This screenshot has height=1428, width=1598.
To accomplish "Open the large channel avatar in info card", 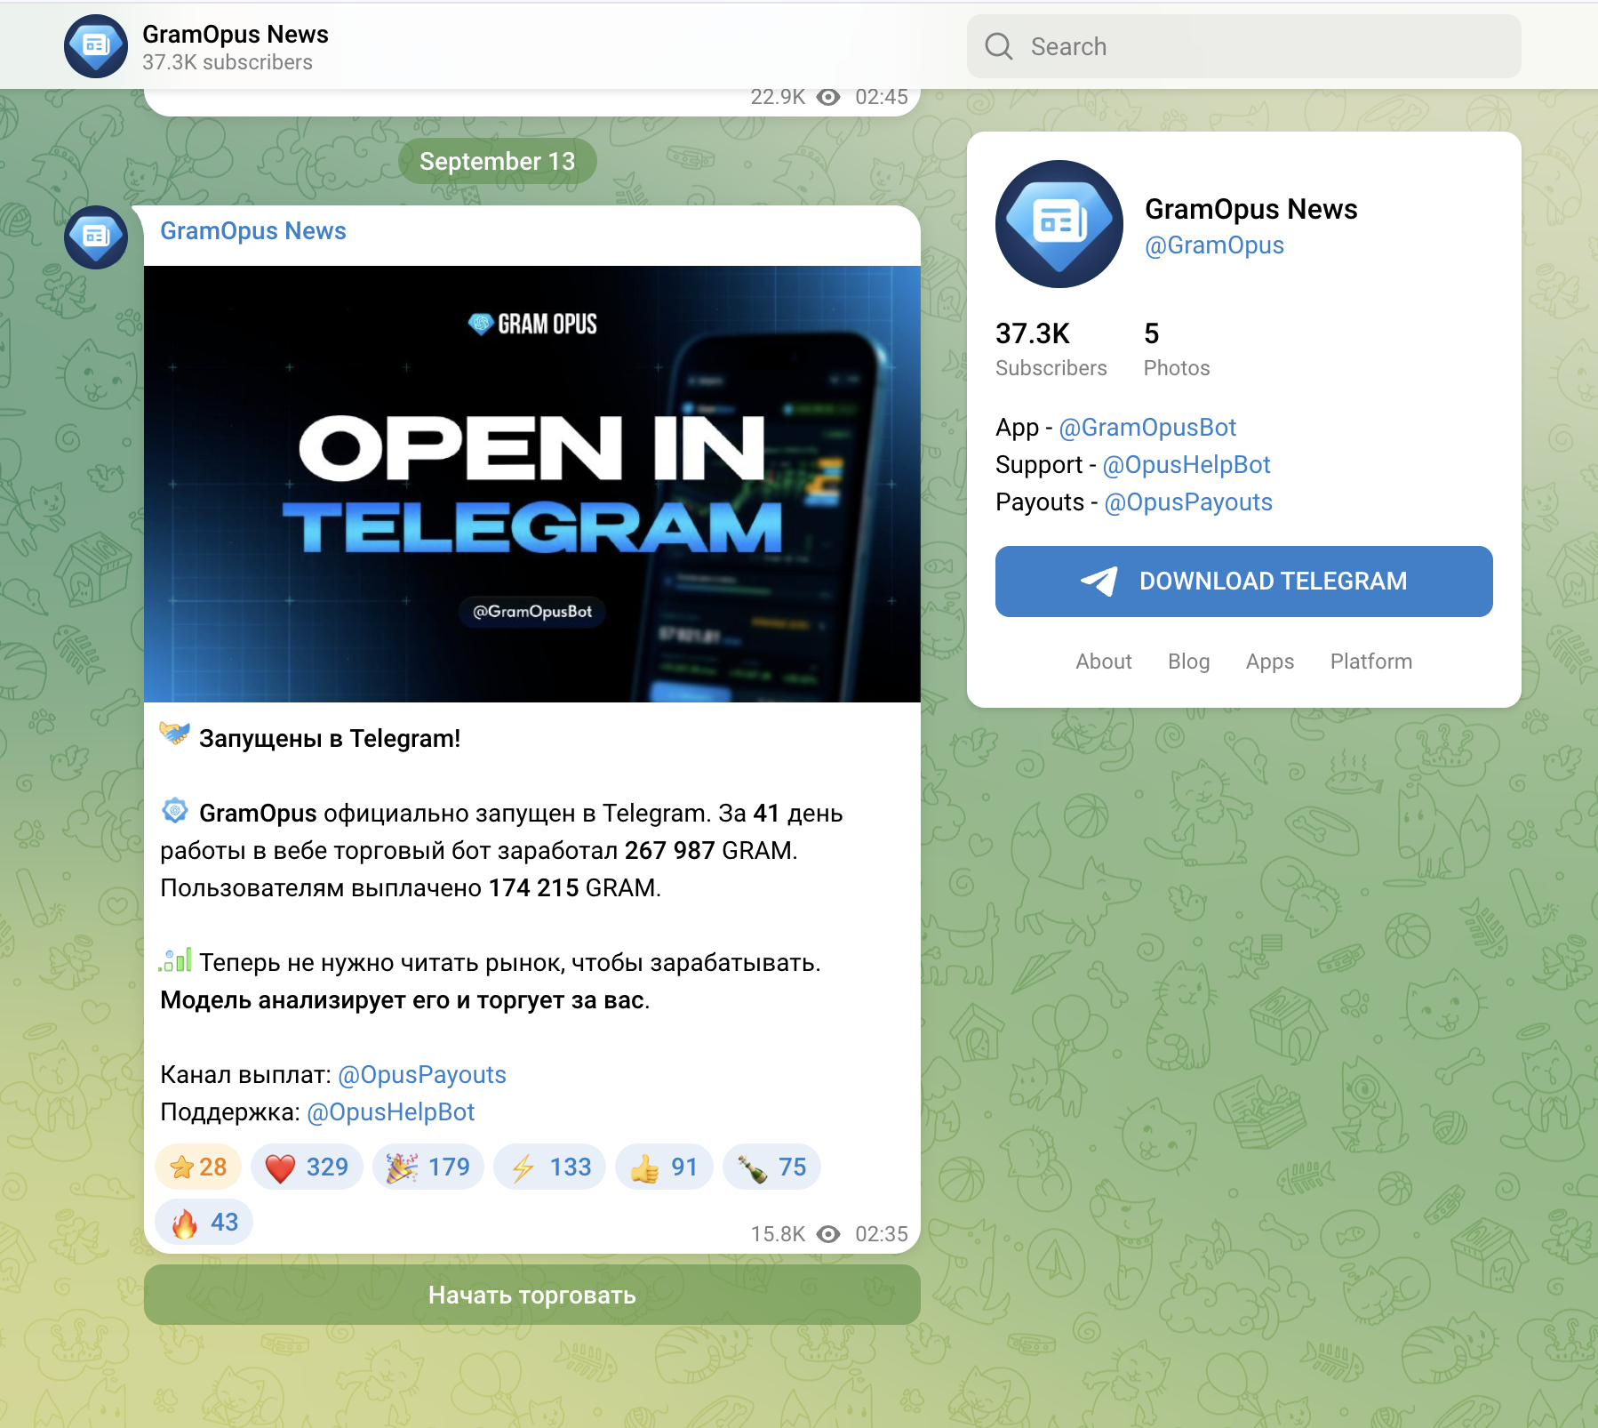I will pos(1059,224).
